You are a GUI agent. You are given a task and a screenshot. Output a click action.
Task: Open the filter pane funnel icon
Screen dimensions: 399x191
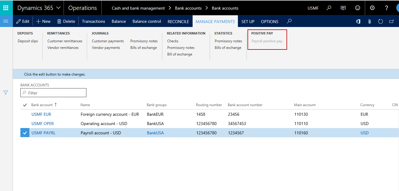click(x=6, y=93)
